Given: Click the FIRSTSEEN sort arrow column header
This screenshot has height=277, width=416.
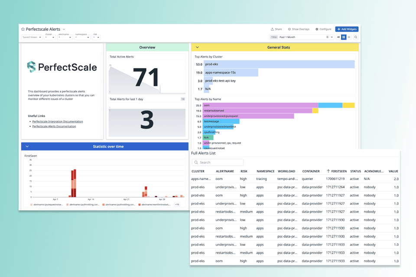Looking at the screenshot, I should pos(337,171).
